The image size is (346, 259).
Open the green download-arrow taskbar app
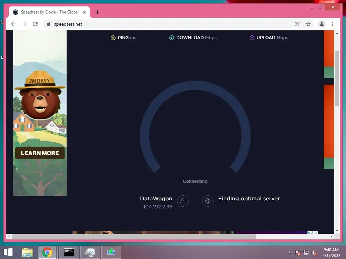click(111, 252)
